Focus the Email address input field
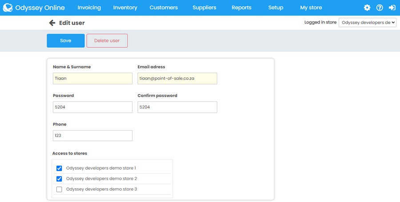400x202 pixels. (177, 78)
